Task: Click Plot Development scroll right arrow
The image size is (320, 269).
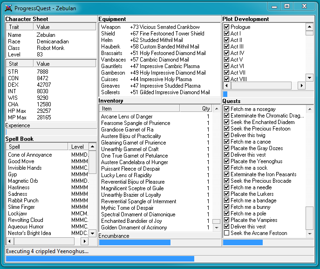Action: click(x=301, y=85)
